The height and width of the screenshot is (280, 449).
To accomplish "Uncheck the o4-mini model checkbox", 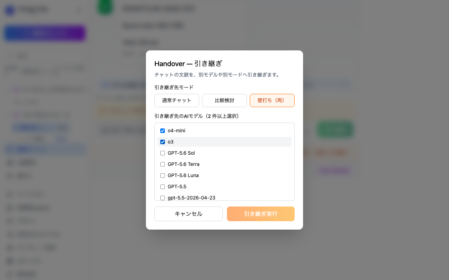I will tap(162, 131).
